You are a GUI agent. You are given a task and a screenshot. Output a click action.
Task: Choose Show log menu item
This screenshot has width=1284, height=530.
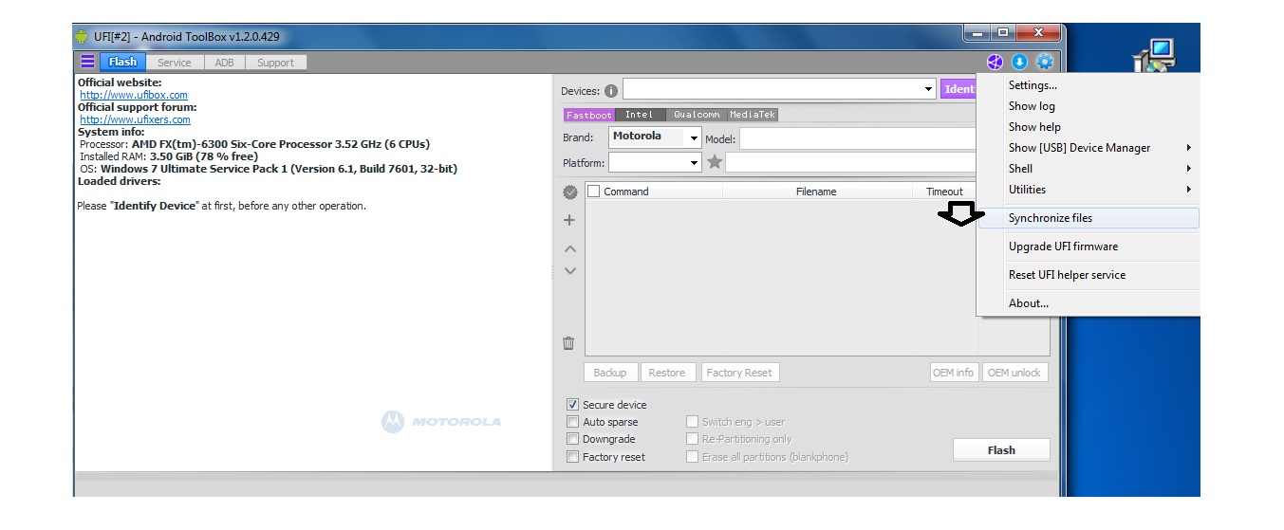tap(1089, 106)
